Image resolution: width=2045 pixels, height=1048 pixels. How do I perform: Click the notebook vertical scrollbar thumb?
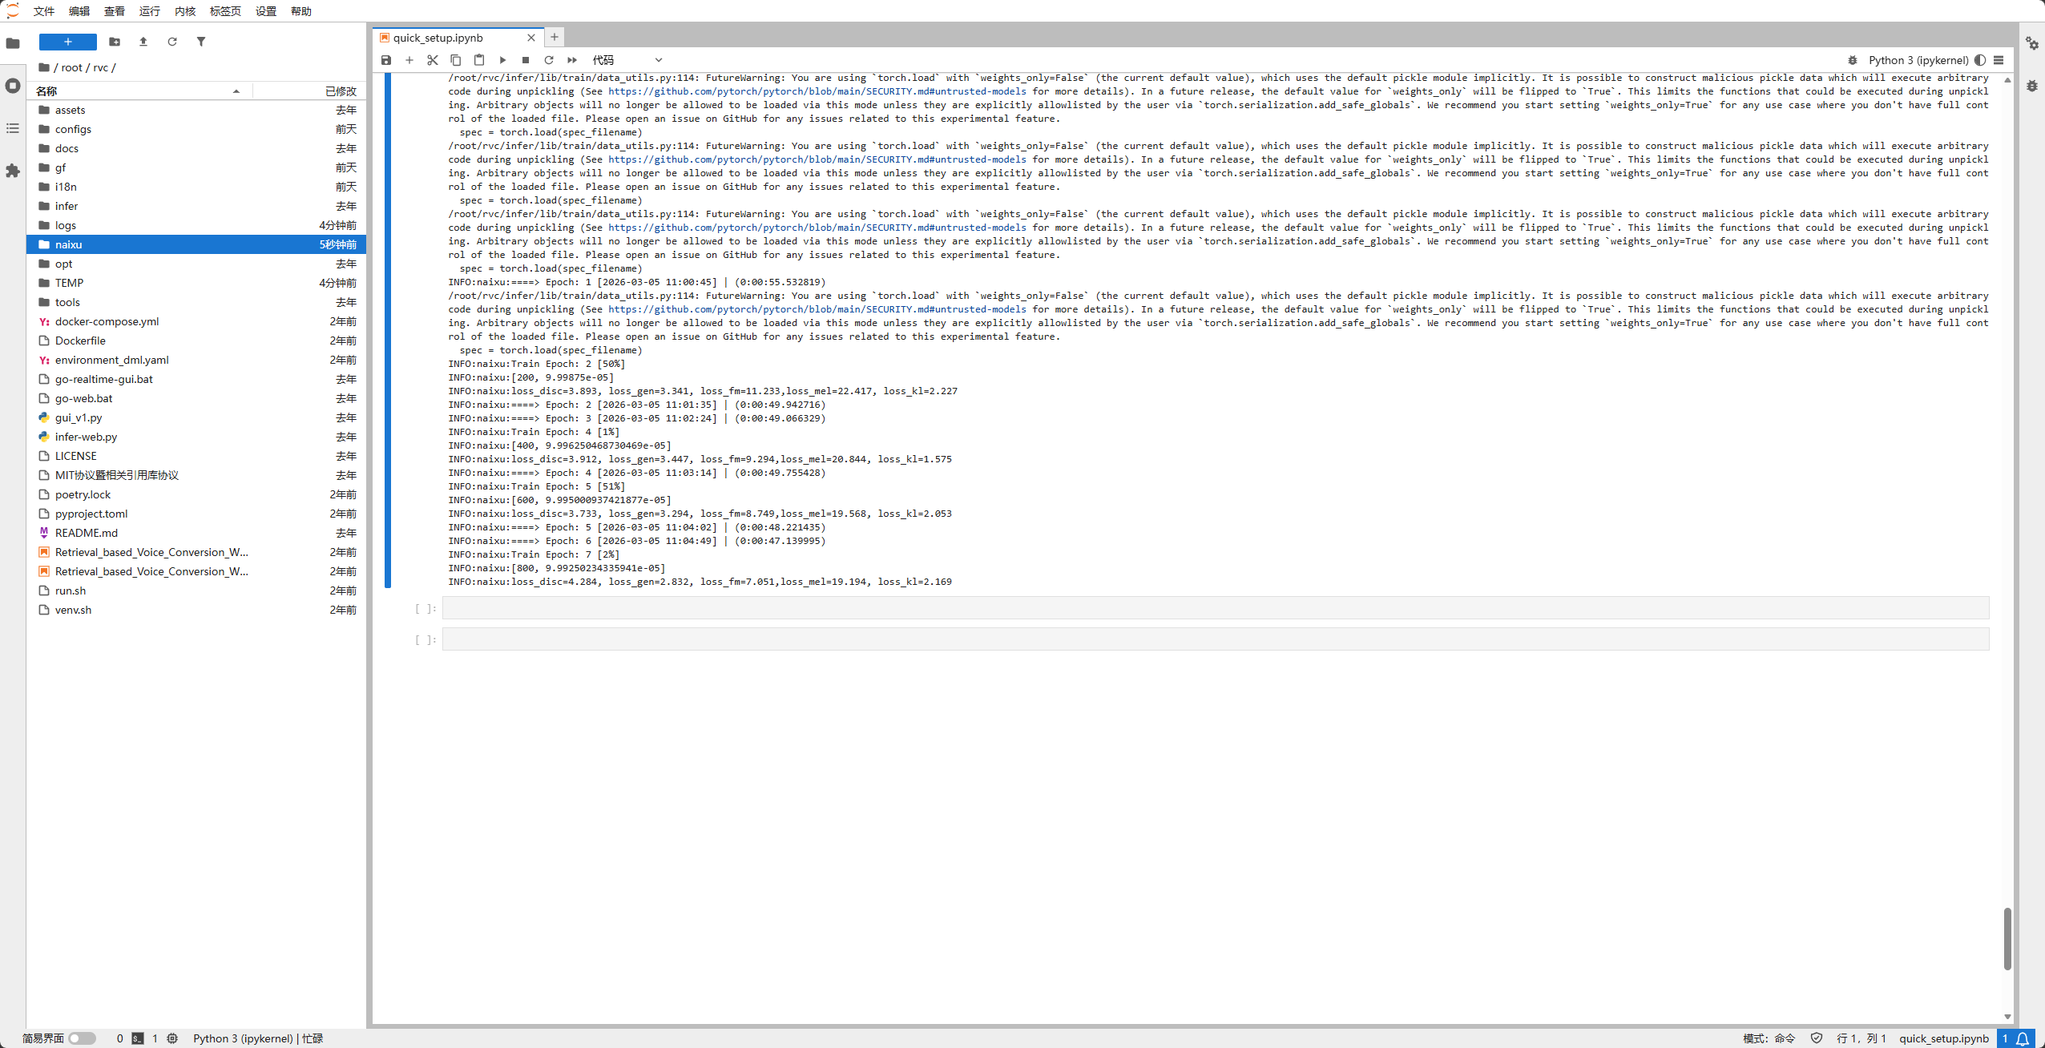[2007, 938]
